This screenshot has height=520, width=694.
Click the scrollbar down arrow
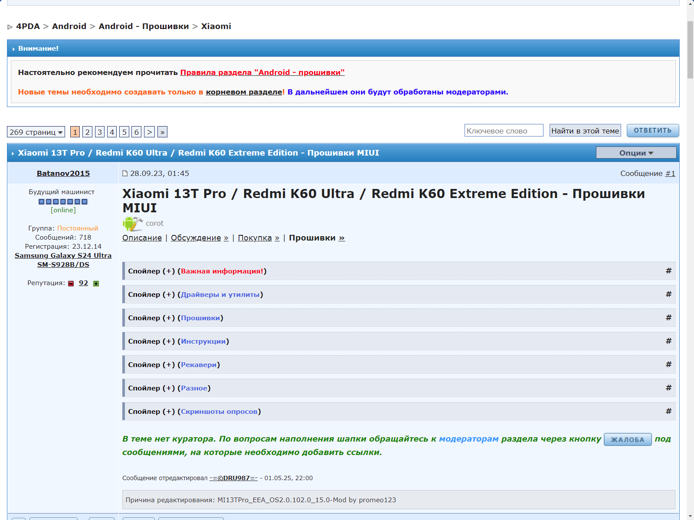pyautogui.click(x=690, y=516)
